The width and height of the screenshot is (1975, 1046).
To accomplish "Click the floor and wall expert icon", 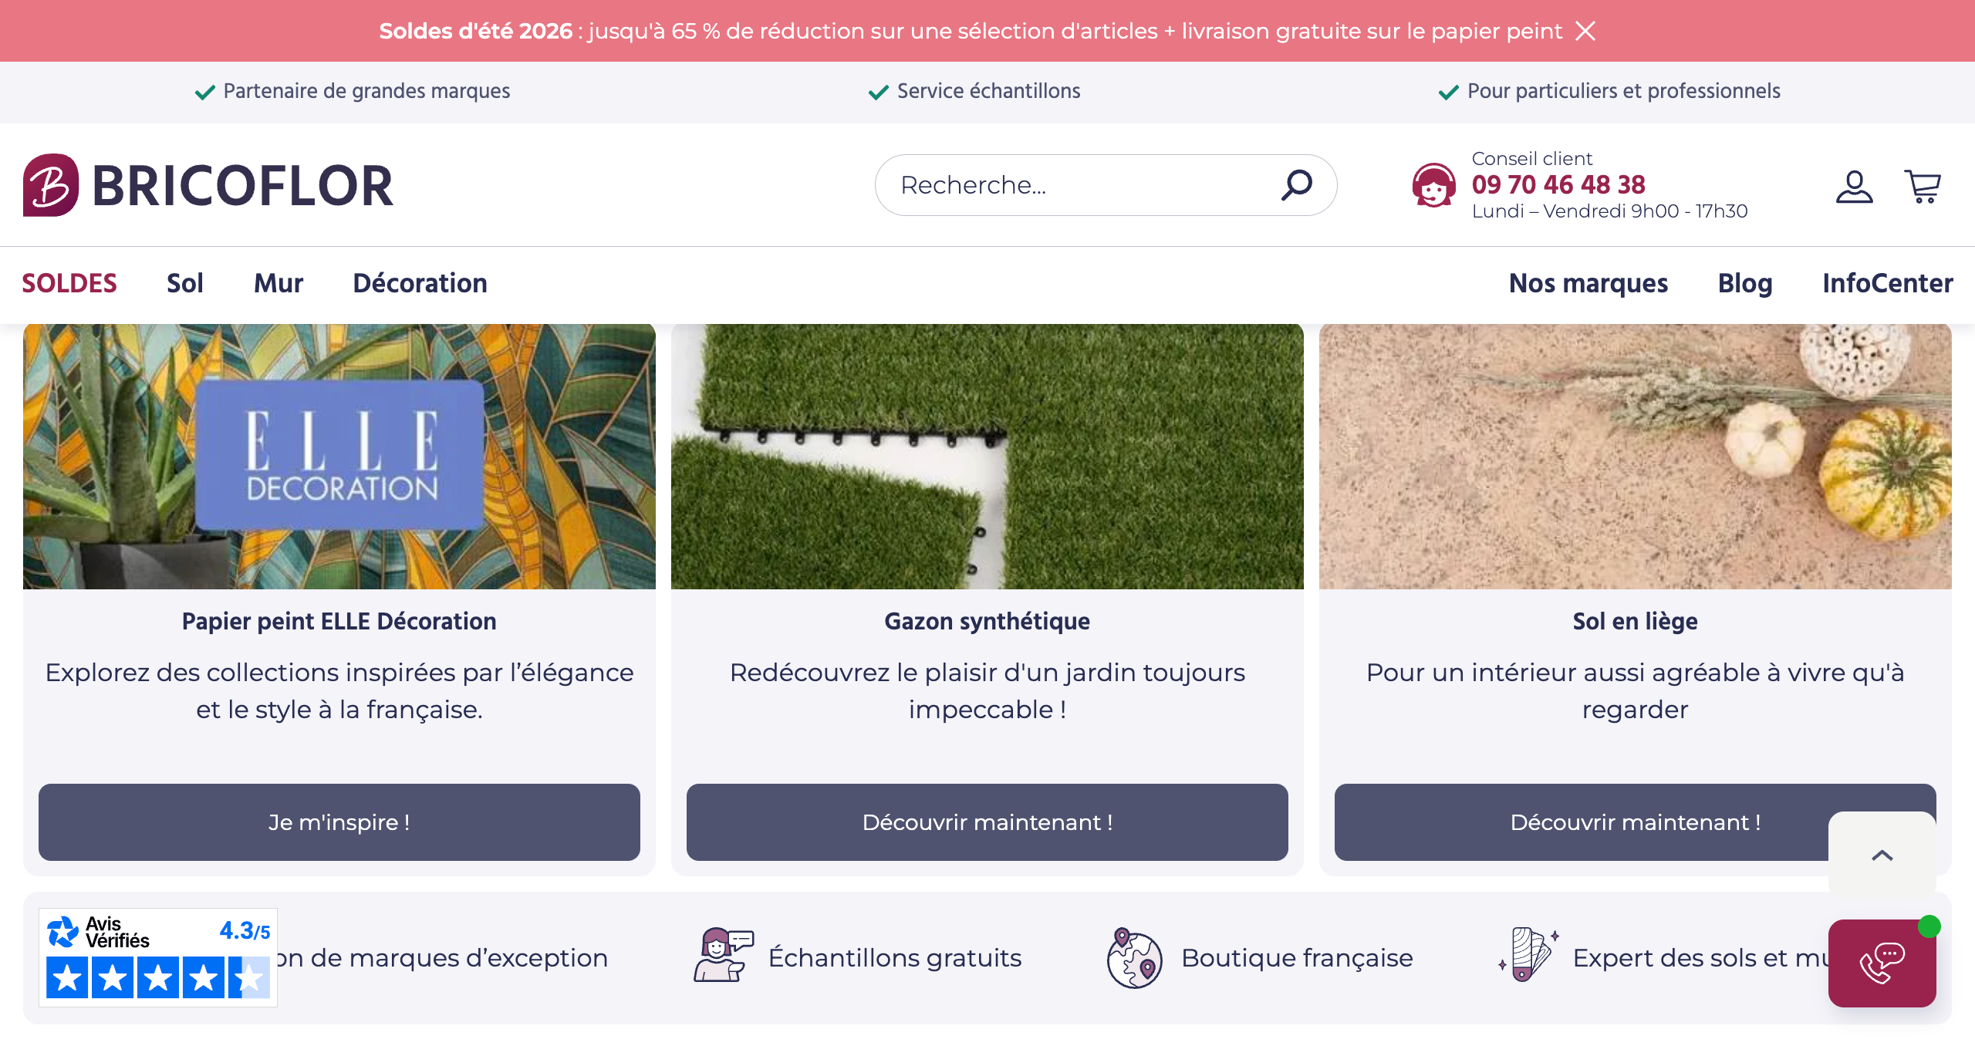I will click(x=1528, y=955).
